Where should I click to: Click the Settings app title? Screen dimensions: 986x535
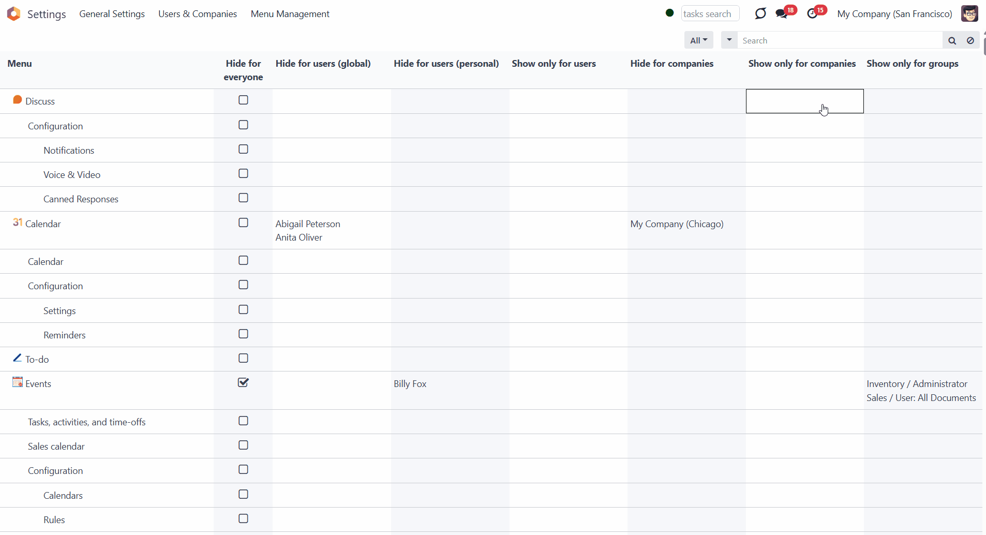pyautogui.click(x=47, y=14)
